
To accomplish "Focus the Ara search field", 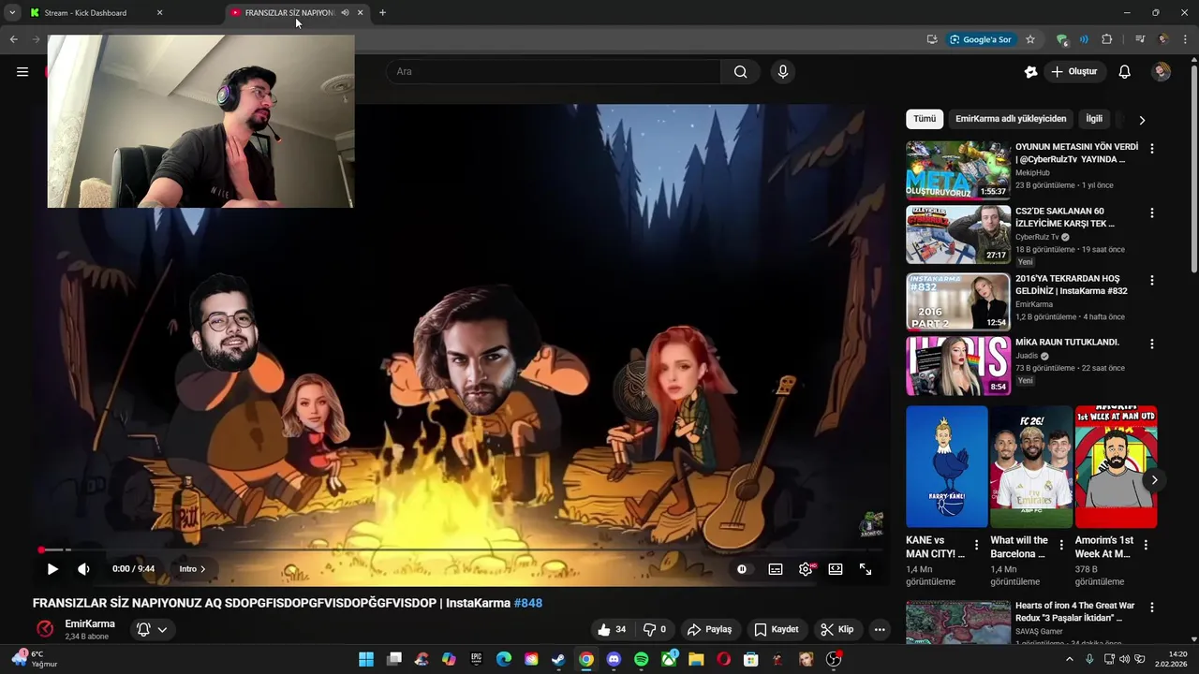I will click(555, 71).
